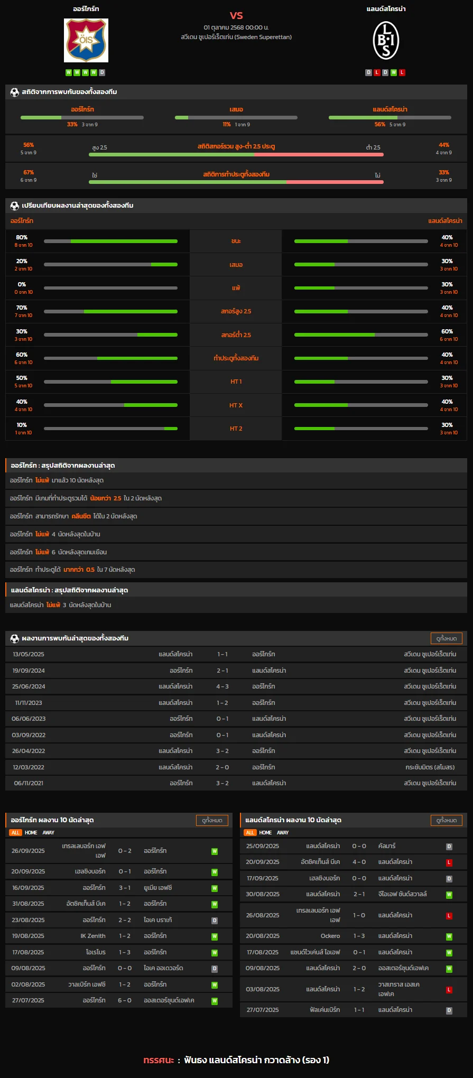Open ดูทั้งหมด in ออร์ไกร์ท last 10 matches

(212, 820)
